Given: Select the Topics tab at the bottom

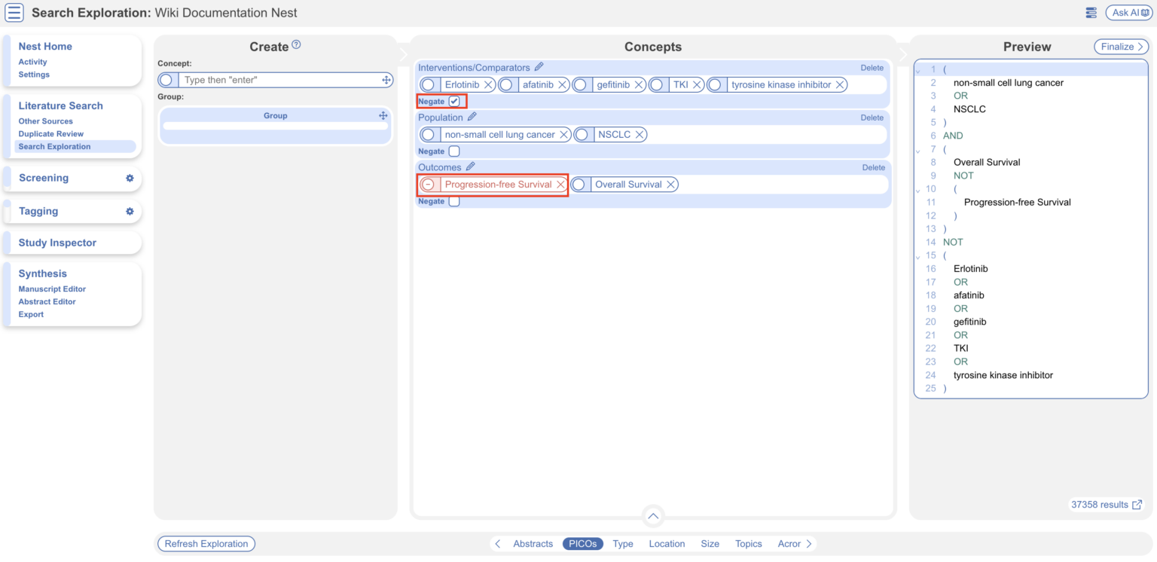Looking at the screenshot, I should click(x=748, y=543).
